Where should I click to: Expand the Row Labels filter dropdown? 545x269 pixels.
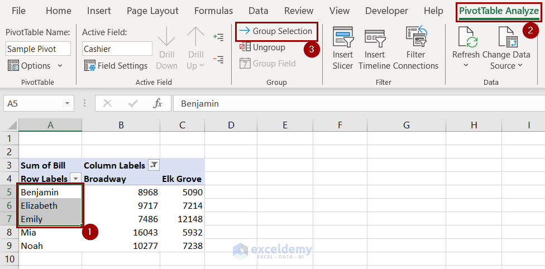(x=76, y=179)
